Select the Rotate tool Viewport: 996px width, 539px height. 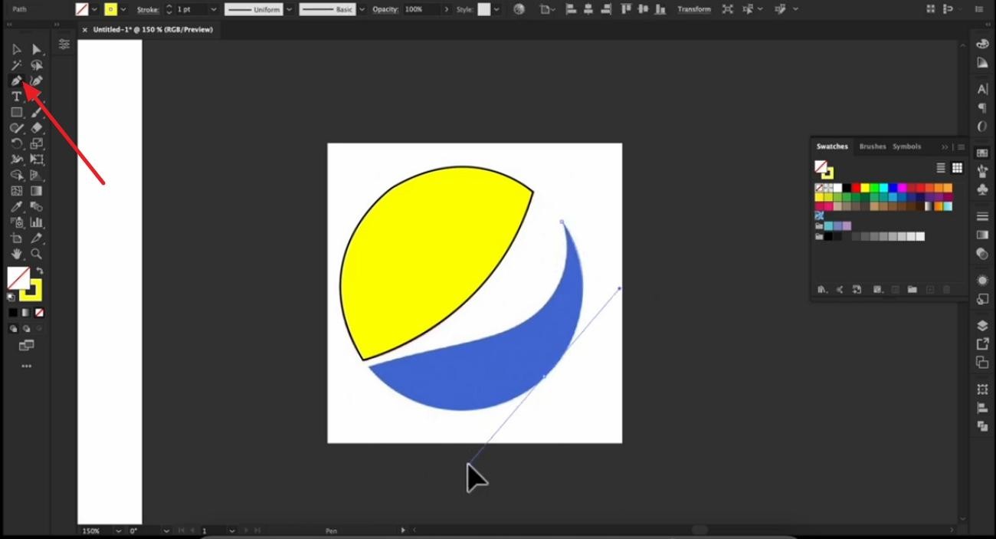(x=16, y=143)
